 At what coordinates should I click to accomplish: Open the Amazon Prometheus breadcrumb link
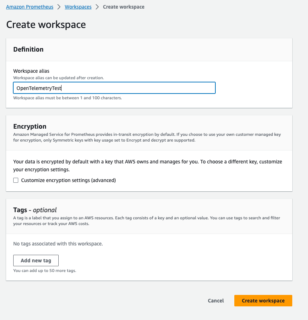point(30,6)
